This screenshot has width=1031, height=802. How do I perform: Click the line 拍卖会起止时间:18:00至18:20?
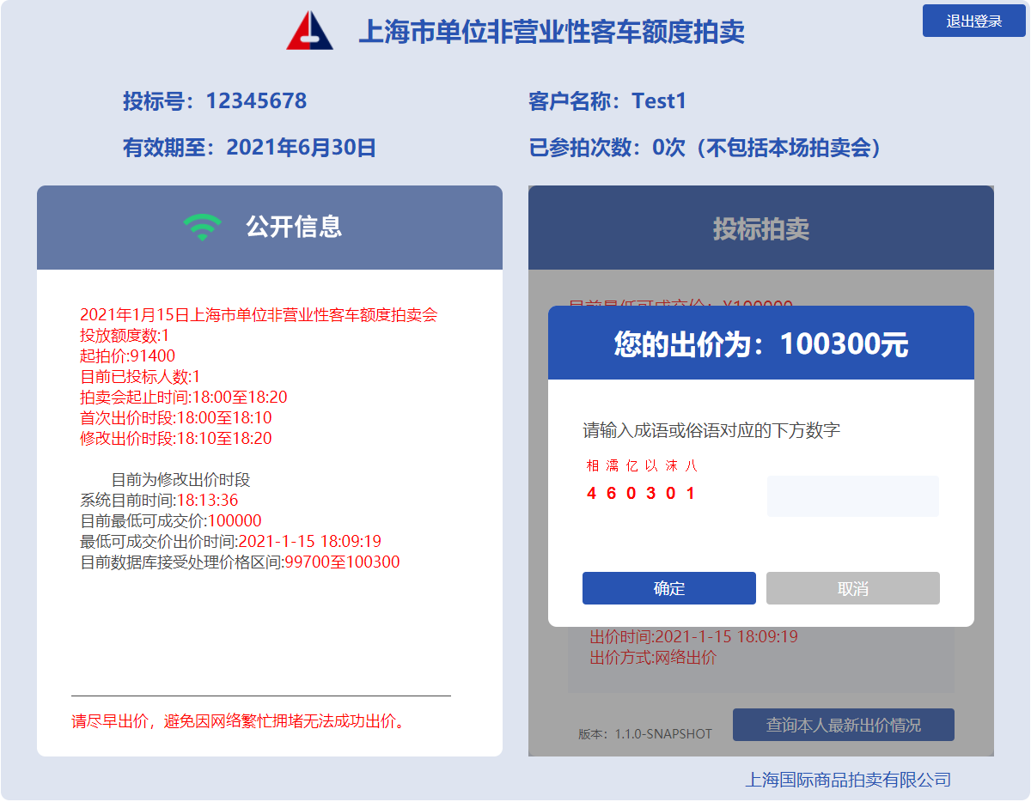click(183, 398)
